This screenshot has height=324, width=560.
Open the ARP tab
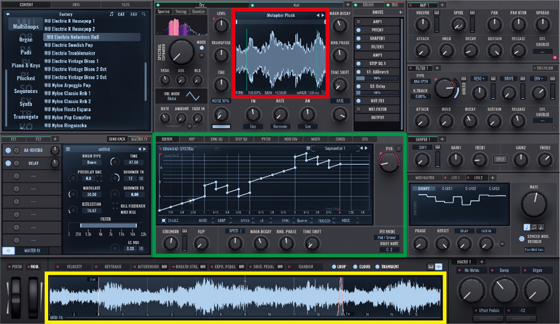192,139
